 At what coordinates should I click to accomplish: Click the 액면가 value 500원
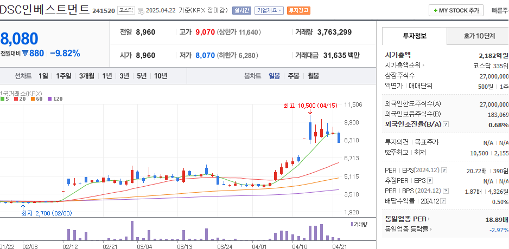pyautogui.click(x=486, y=87)
